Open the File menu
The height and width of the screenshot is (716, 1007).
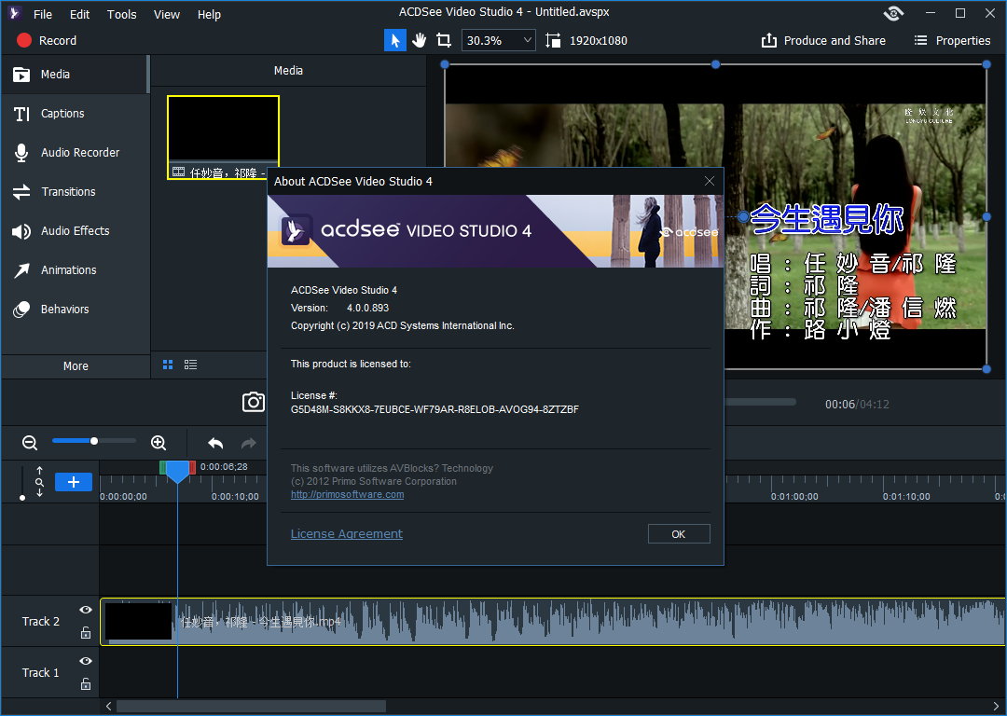point(42,14)
